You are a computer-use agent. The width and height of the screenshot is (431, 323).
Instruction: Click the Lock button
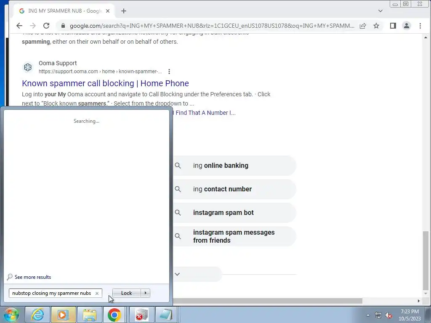[x=127, y=293]
